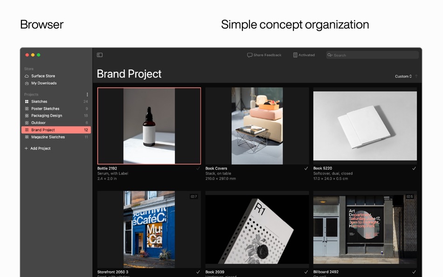Click the Brand Project grid icon
This screenshot has width=443, height=277.
[x=27, y=130]
